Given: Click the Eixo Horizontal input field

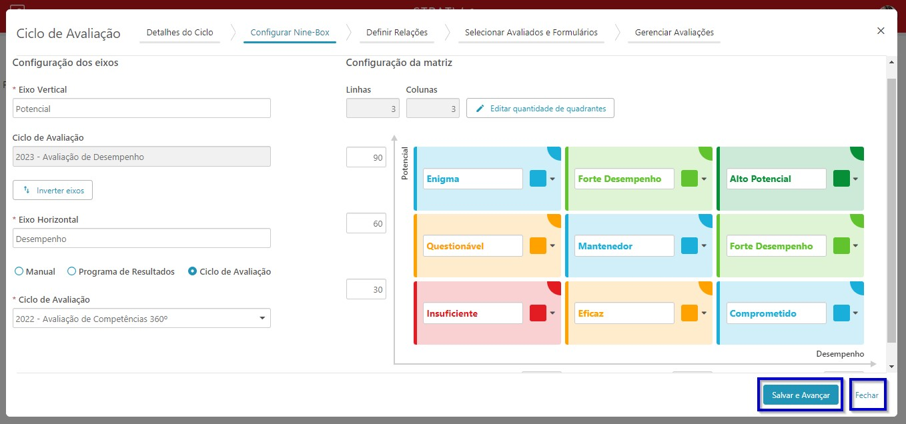Looking at the screenshot, I should [x=141, y=238].
